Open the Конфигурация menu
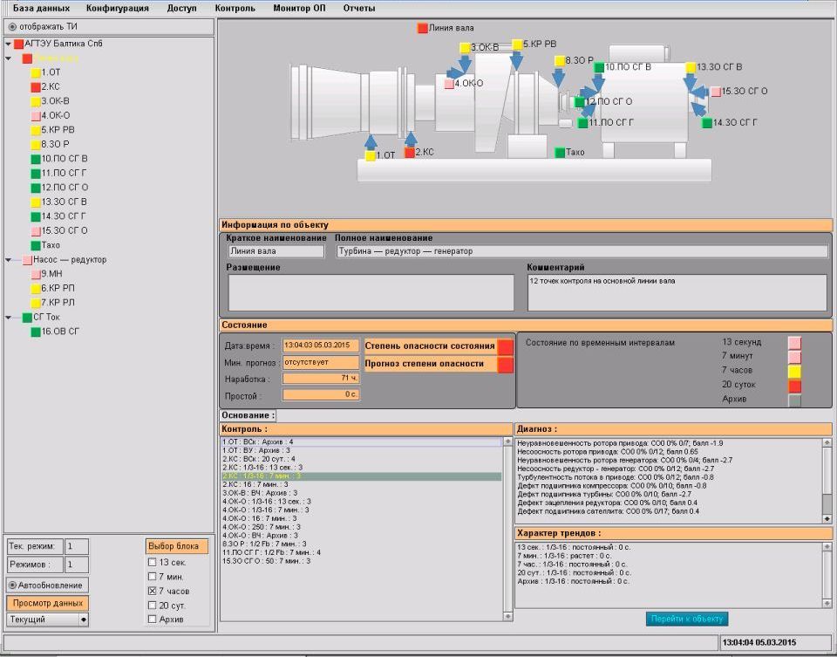This screenshot has height=657, width=837. pos(118,8)
